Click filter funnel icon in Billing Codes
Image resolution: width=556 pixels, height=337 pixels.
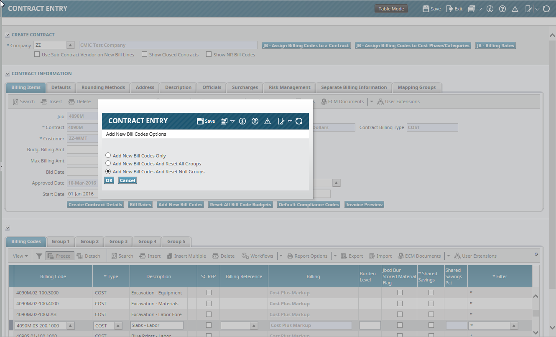[x=39, y=256]
